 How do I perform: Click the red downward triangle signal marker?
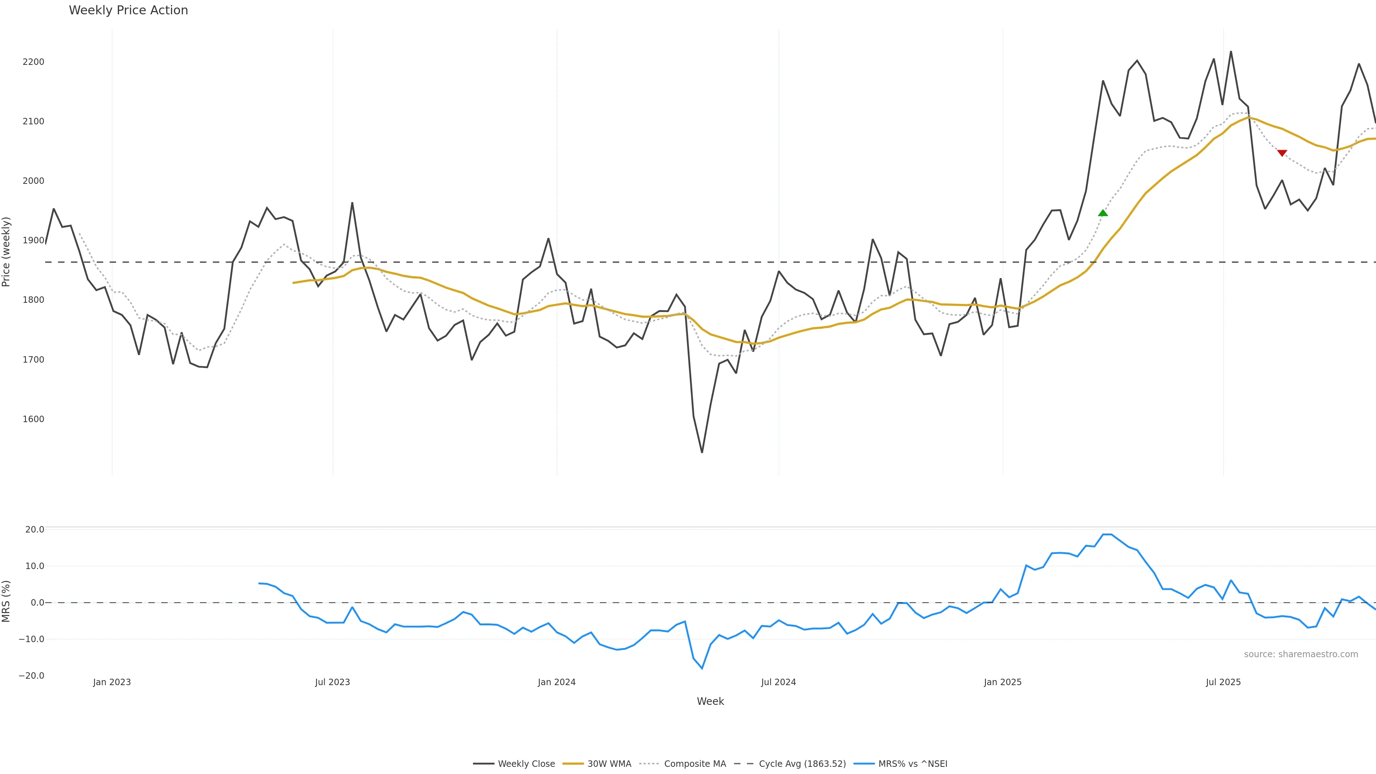tap(1282, 153)
